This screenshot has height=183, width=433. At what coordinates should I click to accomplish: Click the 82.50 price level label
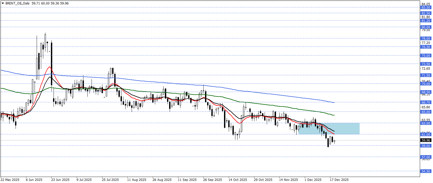(x=426, y=13)
